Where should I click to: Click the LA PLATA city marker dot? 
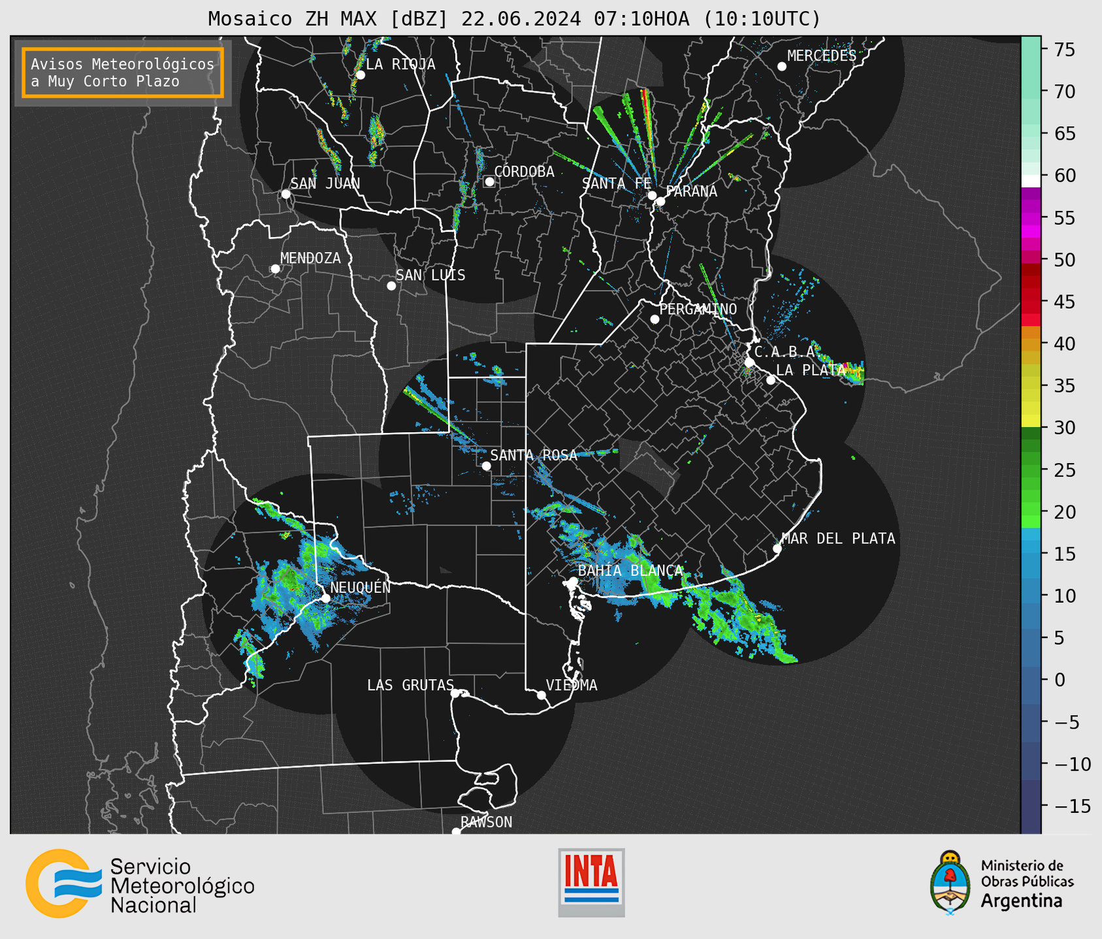point(771,380)
